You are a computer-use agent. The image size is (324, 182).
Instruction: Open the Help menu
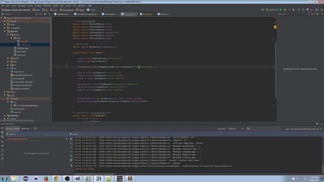90,6
